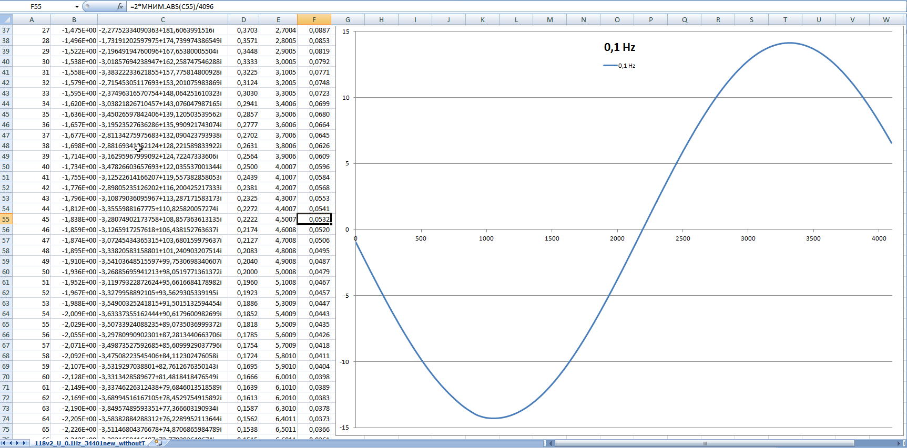Click the horizontal scrollbar left arrow
Image resolution: width=907 pixels, height=448 pixels.
point(552,443)
